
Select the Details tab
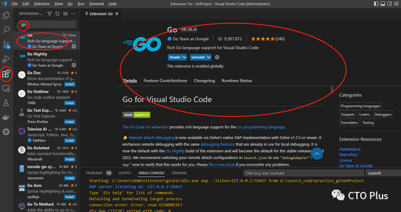coord(130,81)
